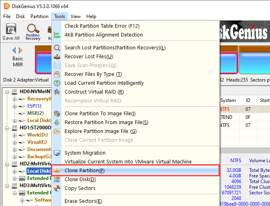Click the Clone Disk menu icon
This screenshot has height=206, width=270.
tap(57, 179)
